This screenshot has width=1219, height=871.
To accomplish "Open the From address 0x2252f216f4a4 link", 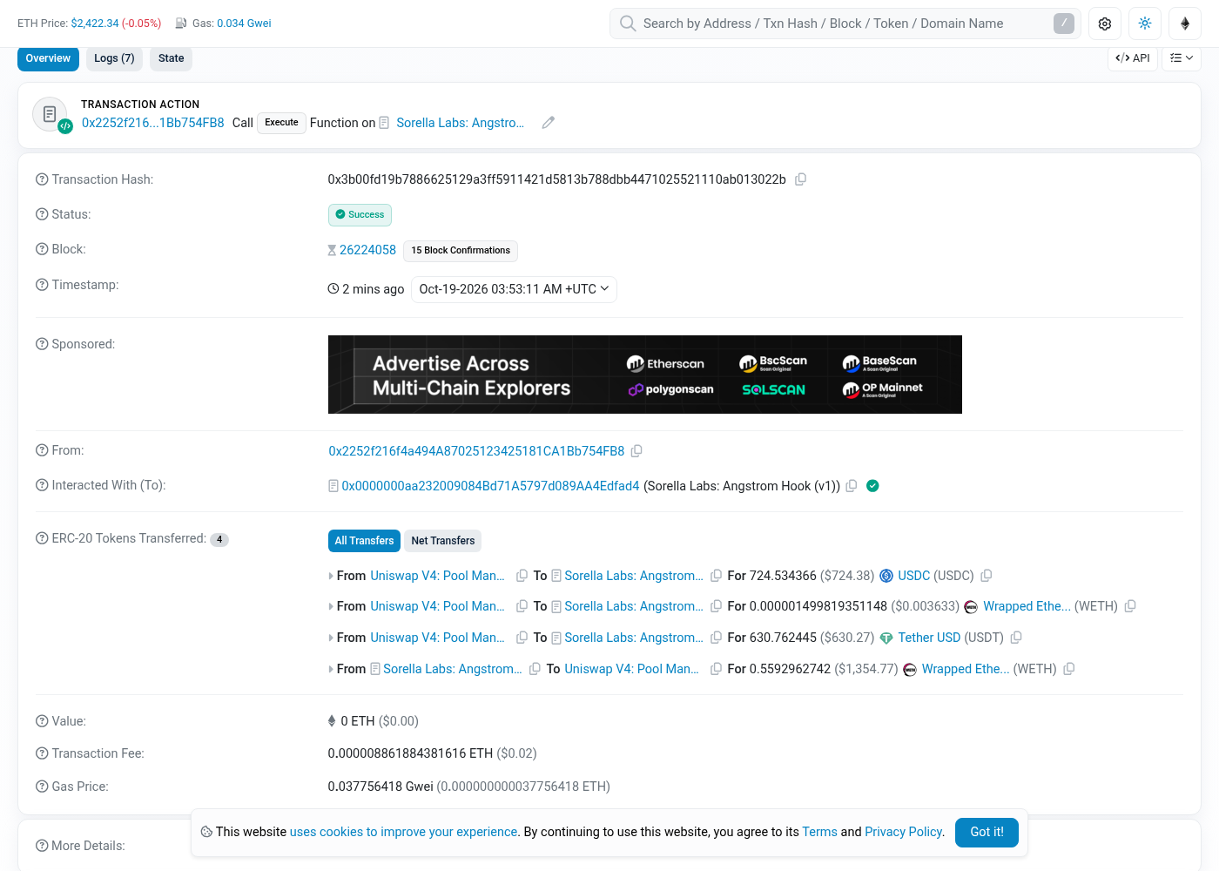I will 476,451.
